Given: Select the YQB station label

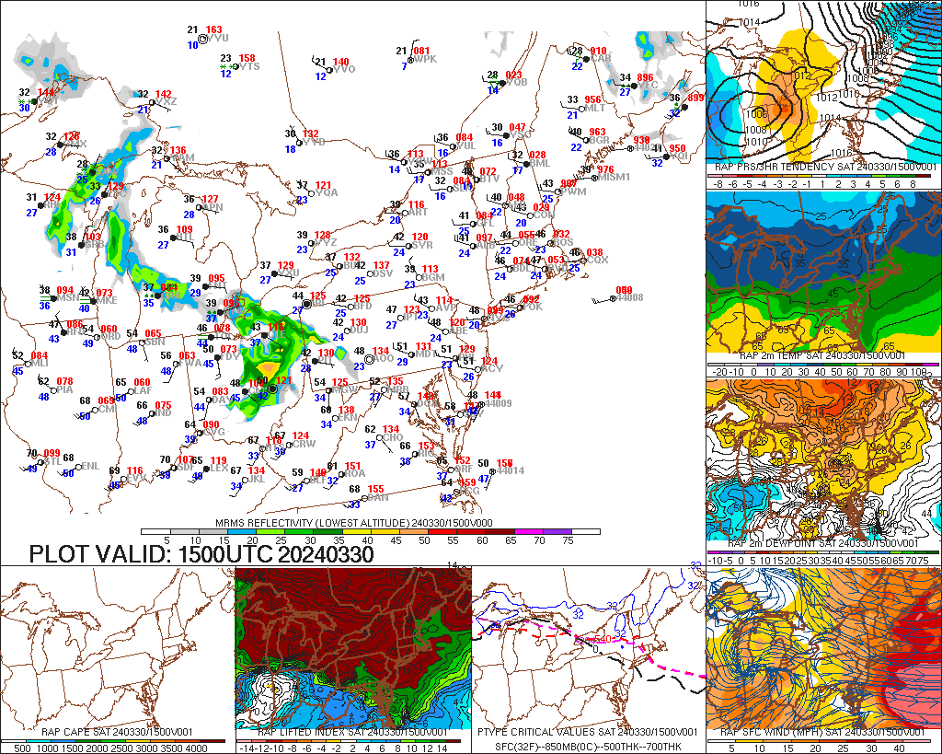Looking at the screenshot, I should click(x=517, y=82).
